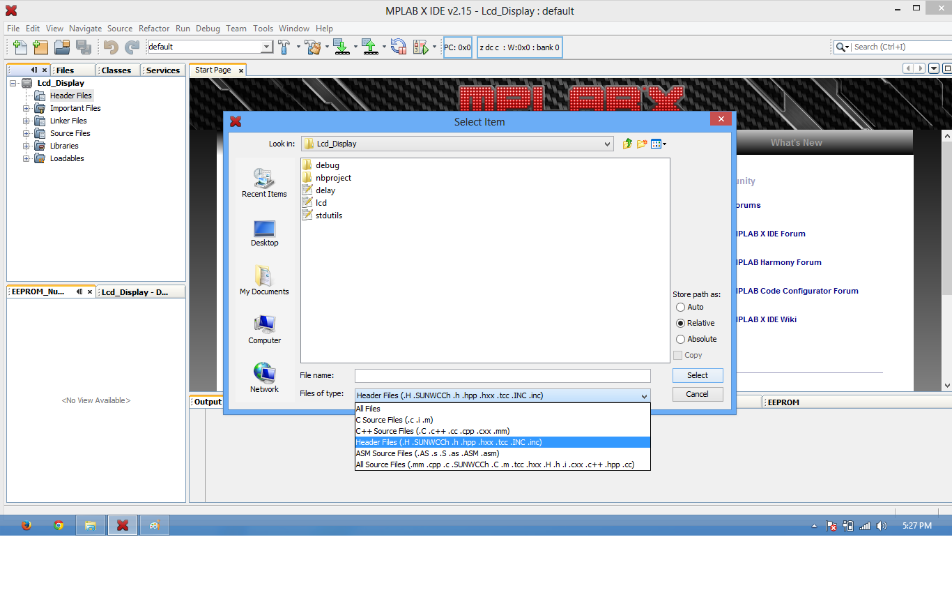
Task: Open the Navigate menu
Action: pos(85,29)
